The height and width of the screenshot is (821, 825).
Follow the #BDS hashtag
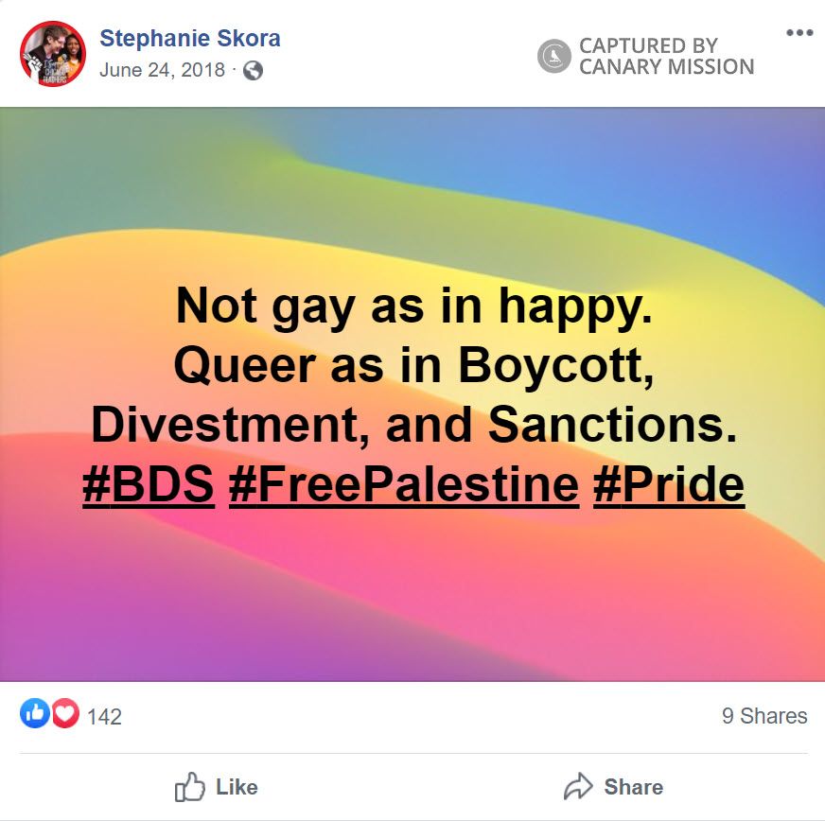(x=149, y=484)
